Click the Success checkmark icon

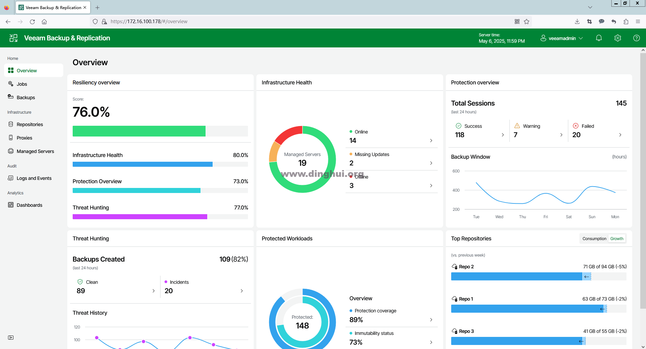coord(459,126)
